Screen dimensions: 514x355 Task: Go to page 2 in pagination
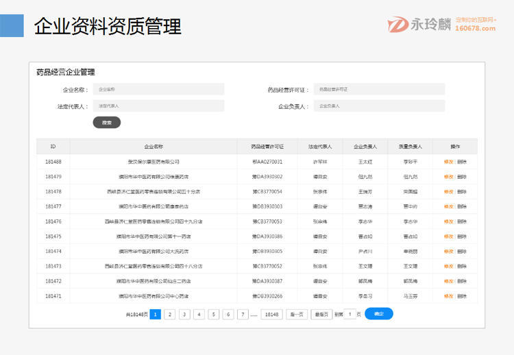coord(170,314)
